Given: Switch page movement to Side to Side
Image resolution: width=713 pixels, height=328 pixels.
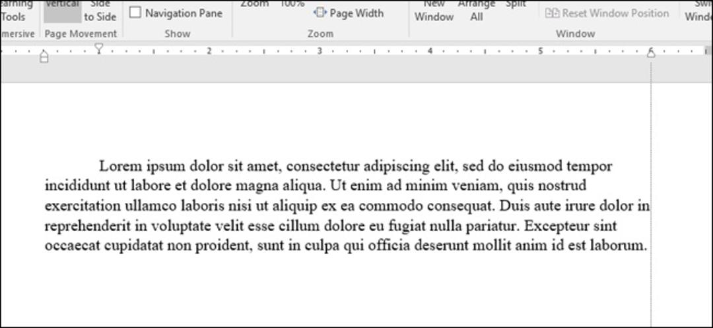Looking at the screenshot, I should [100, 11].
